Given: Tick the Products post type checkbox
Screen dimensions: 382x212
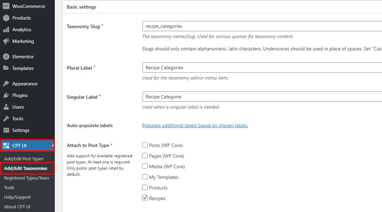Looking at the screenshot, I should click(145, 187).
